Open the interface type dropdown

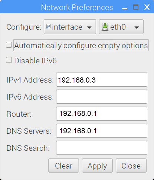tap(70, 27)
